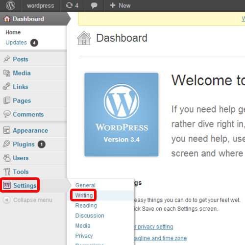
Task: Go to Home under Dashboard
Action: [13, 32]
